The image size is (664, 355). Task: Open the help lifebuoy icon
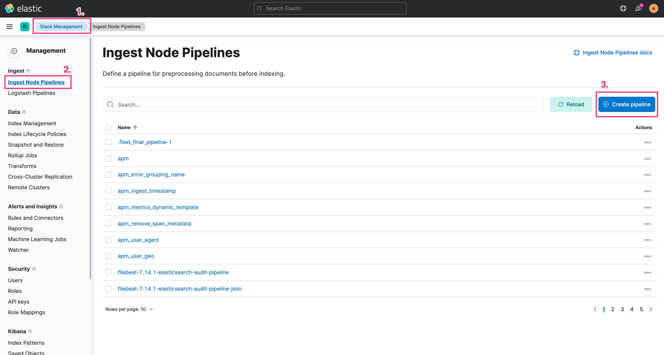pyautogui.click(x=623, y=8)
